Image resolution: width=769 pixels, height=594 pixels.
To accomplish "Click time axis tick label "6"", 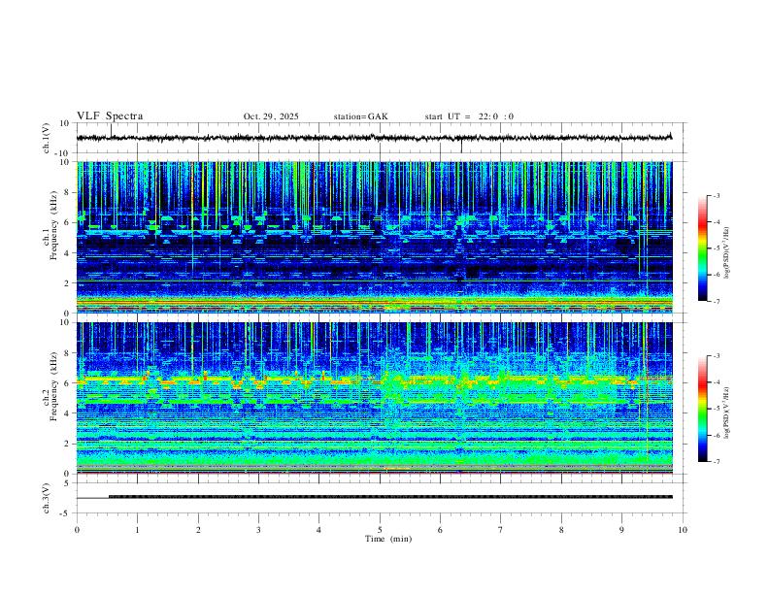I will click(440, 530).
